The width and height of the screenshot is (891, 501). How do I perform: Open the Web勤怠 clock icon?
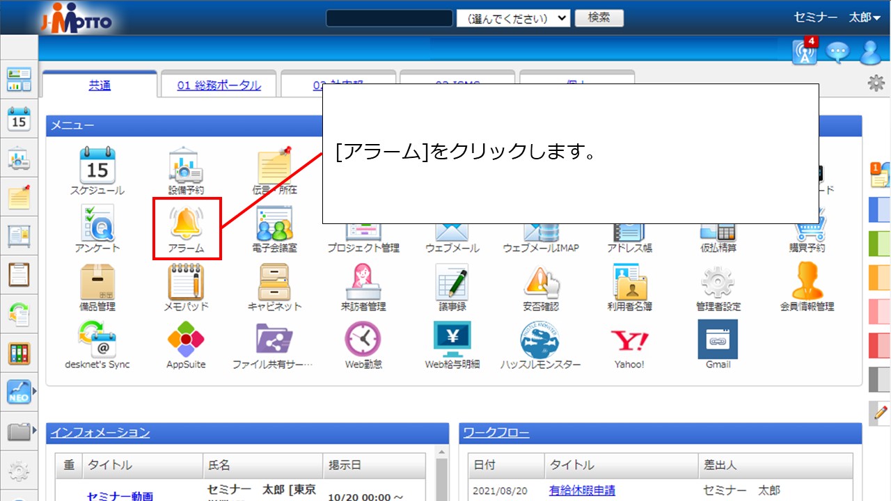coord(363,340)
